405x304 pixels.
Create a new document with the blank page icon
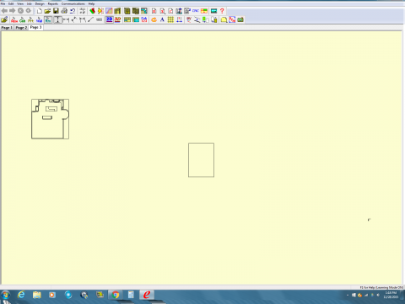40,11
